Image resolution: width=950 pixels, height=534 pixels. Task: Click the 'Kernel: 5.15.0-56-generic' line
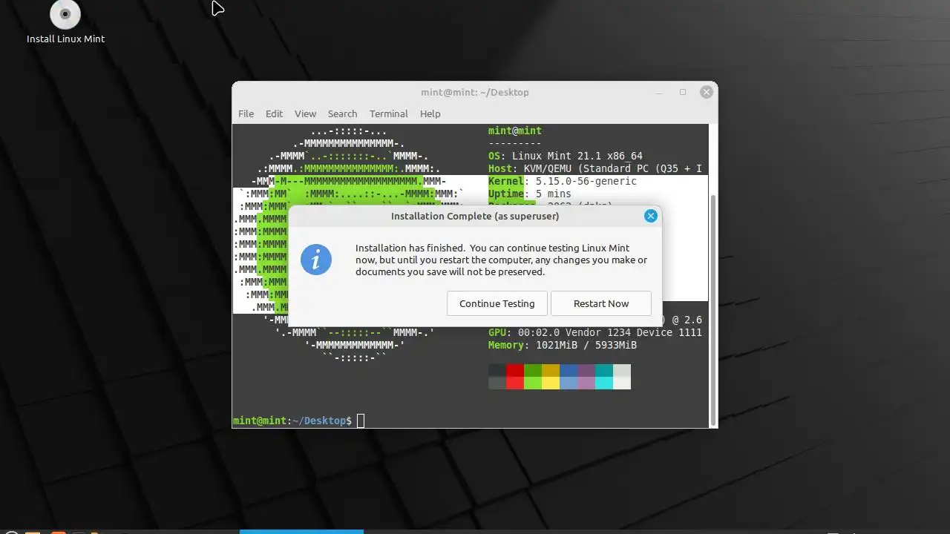click(x=563, y=181)
